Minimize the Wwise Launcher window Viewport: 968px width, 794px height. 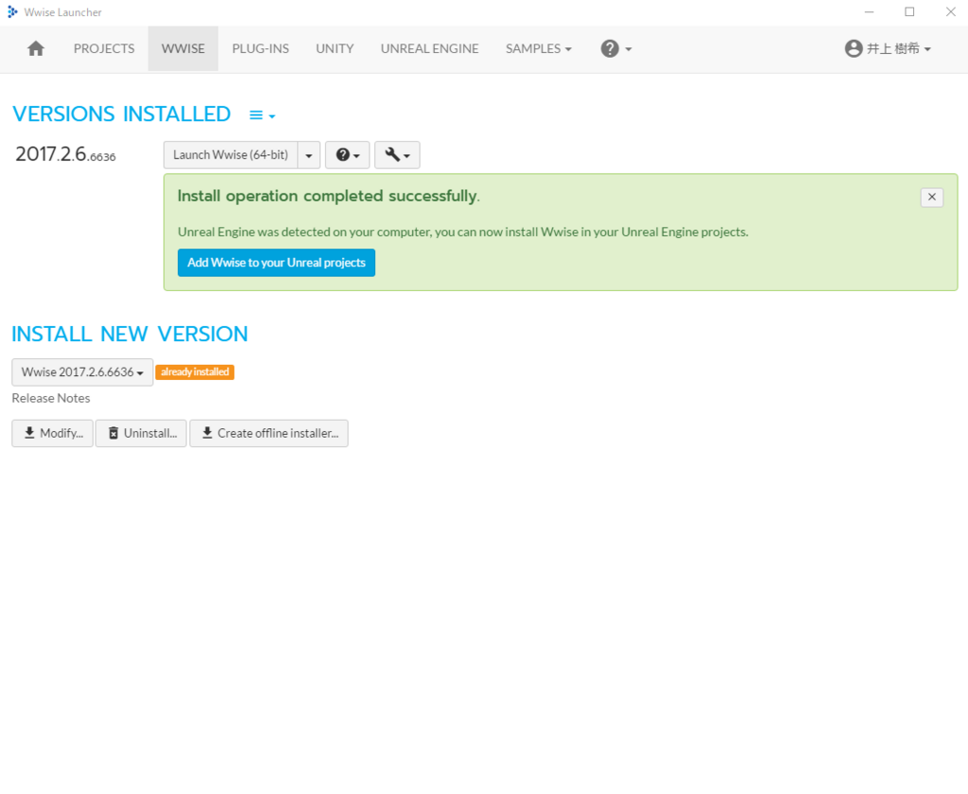tap(869, 11)
